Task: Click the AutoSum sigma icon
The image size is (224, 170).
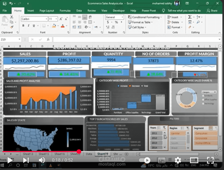Action: (x=190, y=17)
